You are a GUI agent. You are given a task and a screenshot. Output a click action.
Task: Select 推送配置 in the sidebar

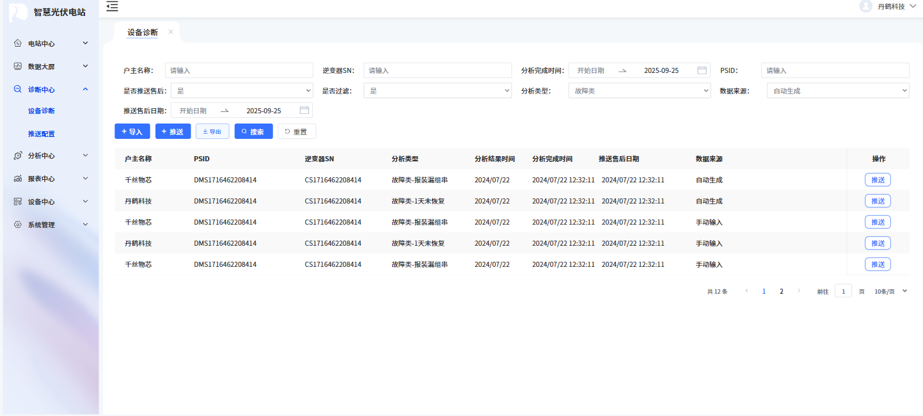42,134
